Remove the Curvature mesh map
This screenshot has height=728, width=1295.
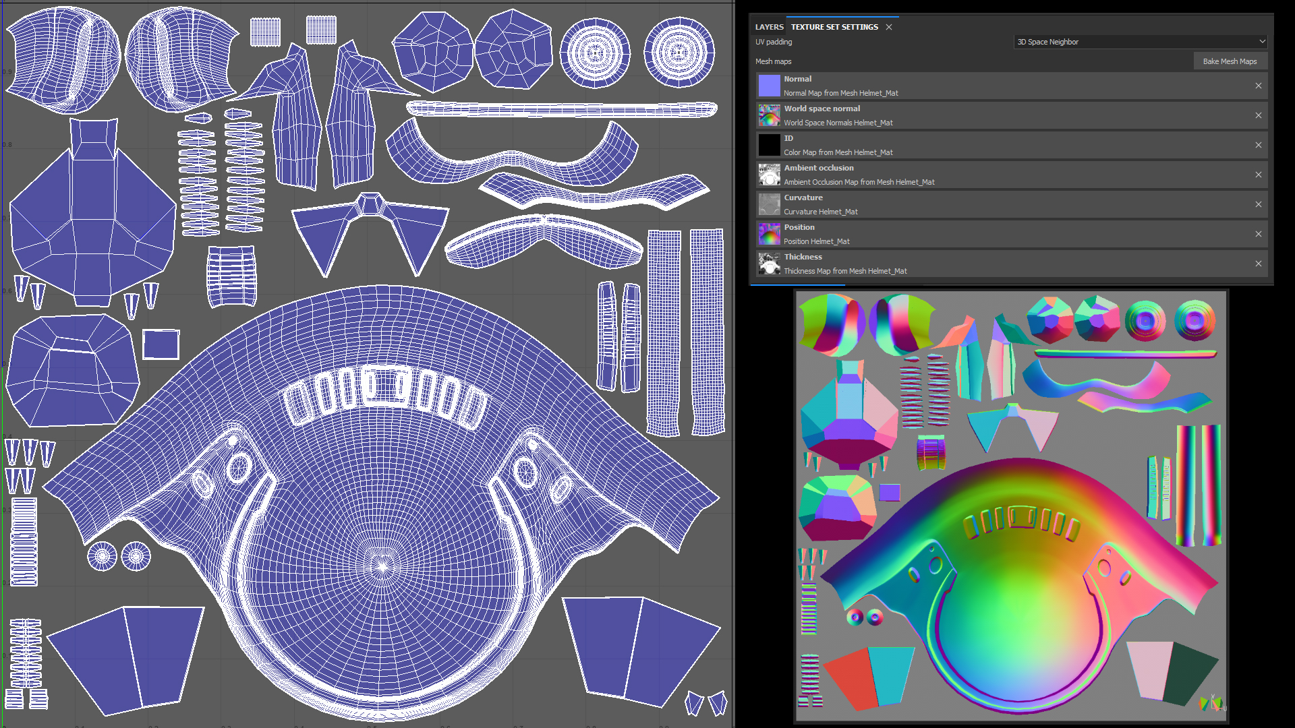[1258, 204]
